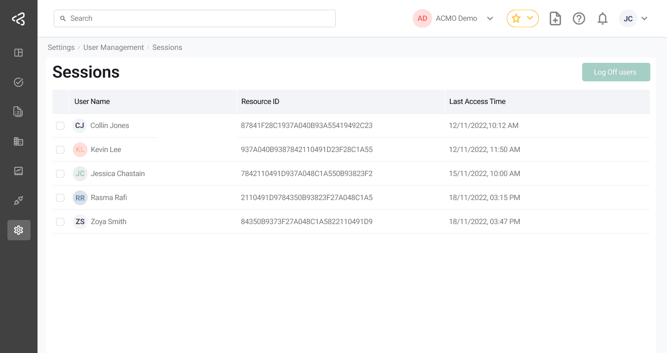Open the company building icon in sidebar
Image resolution: width=667 pixels, height=353 pixels.
point(19,141)
